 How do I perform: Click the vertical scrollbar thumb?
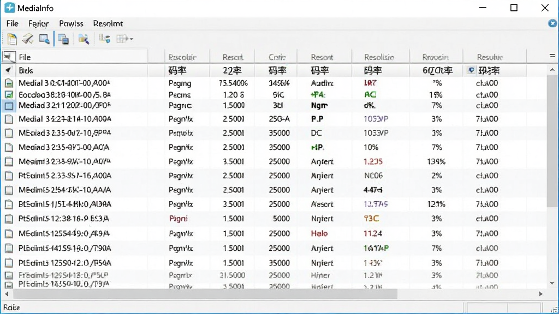tap(552, 141)
